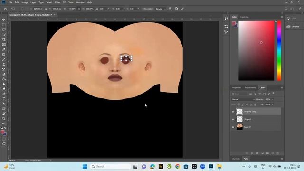The height and width of the screenshot is (171, 304).
Task: Select the Lasso tool
Action: [4, 29]
